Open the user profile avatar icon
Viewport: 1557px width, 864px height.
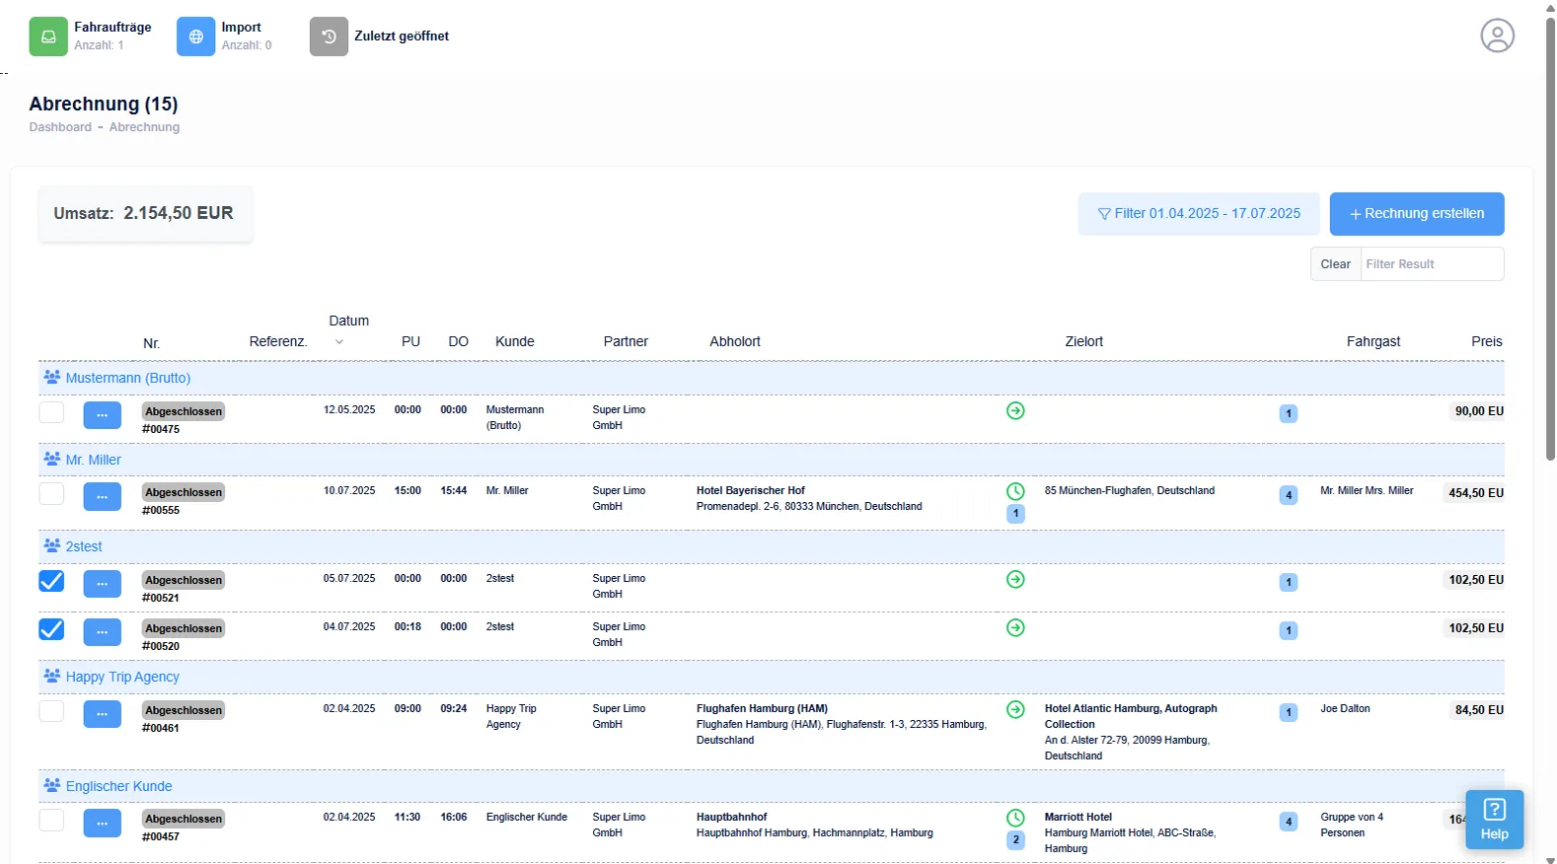[x=1497, y=36]
